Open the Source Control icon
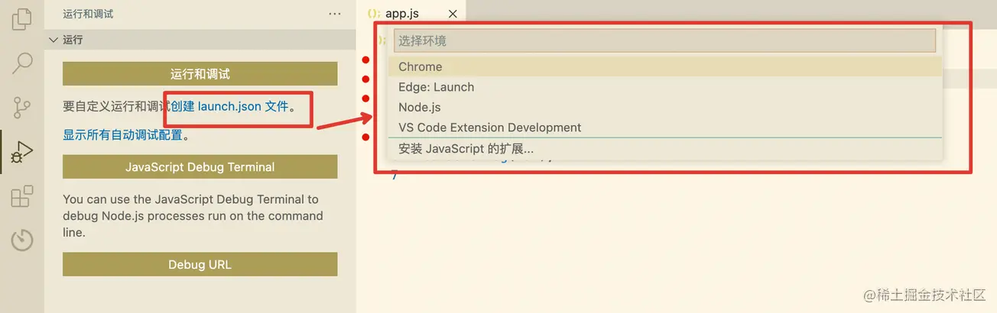The height and width of the screenshot is (313, 997). (x=22, y=107)
